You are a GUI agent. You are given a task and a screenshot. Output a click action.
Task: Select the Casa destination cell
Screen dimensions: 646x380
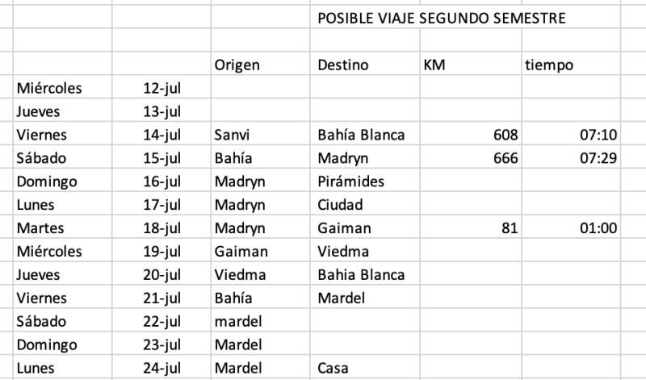(365, 368)
